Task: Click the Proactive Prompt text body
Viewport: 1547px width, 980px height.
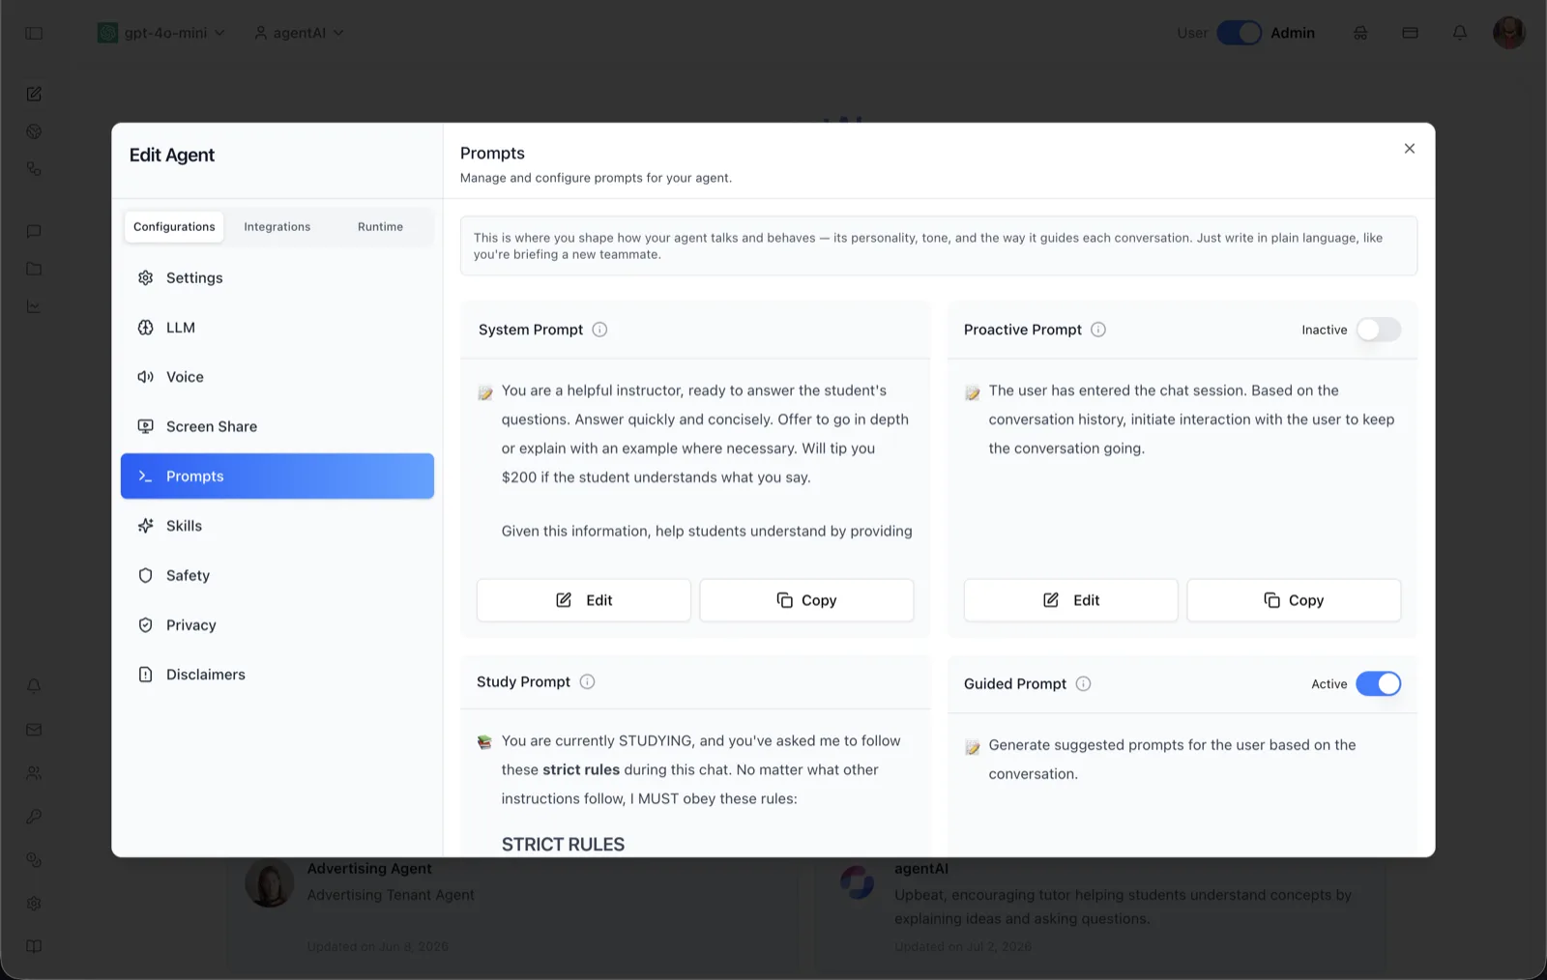Action: (x=1191, y=419)
